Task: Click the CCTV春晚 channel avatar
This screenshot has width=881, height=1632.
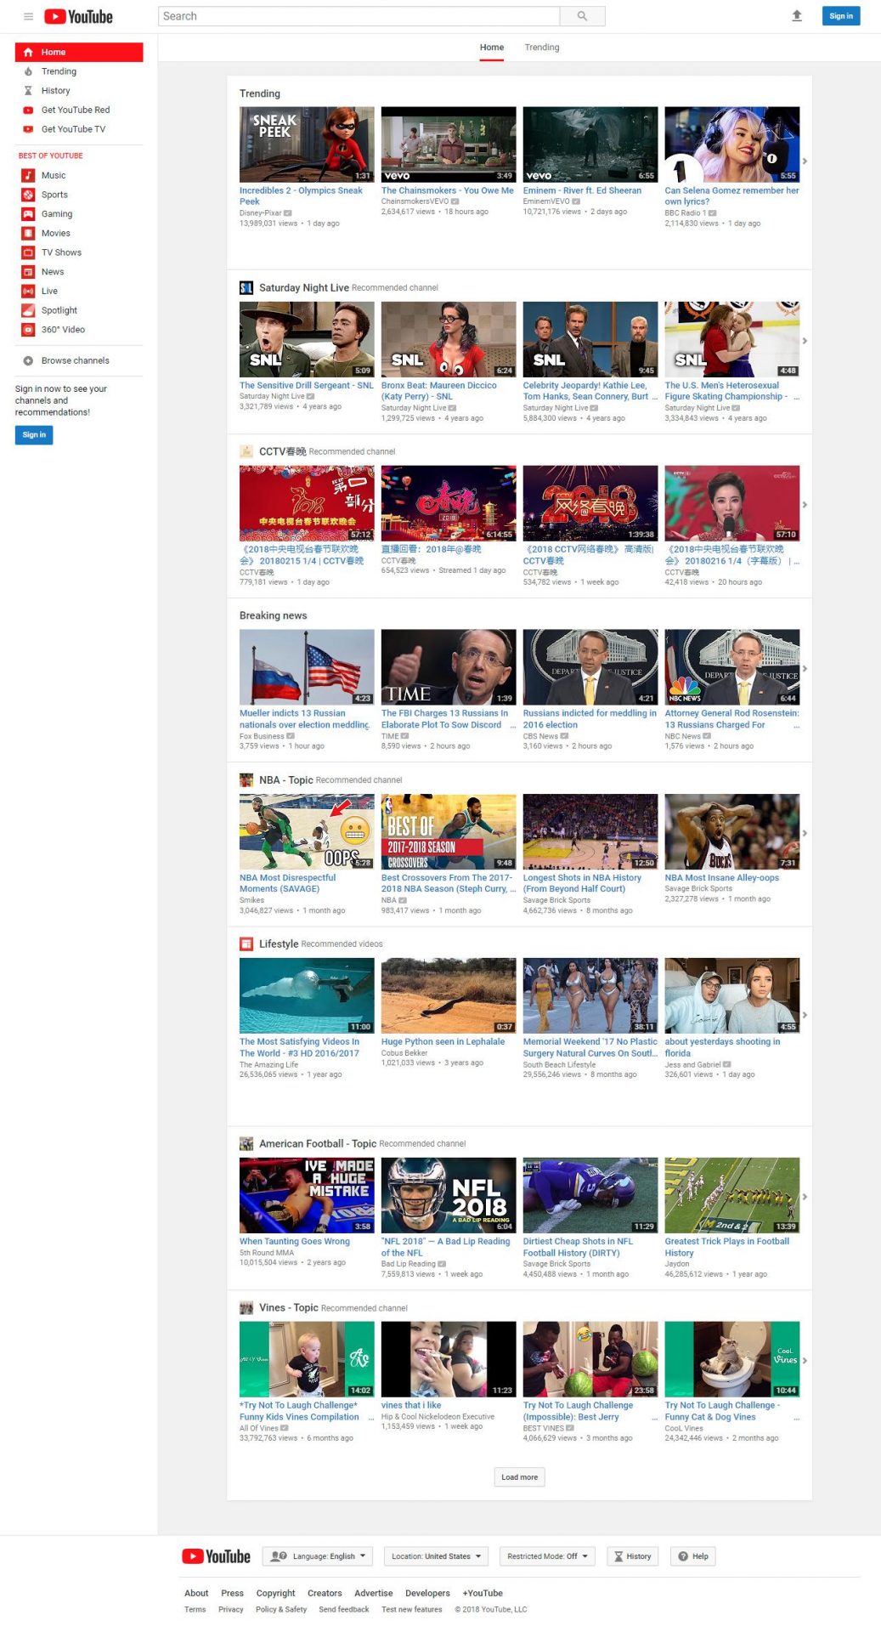Action: click(246, 451)
